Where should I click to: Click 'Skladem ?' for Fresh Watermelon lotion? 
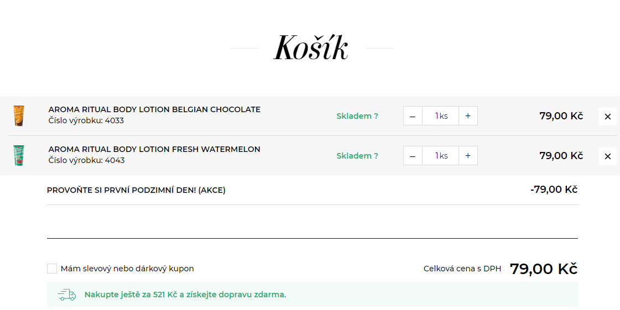[357, 156]
